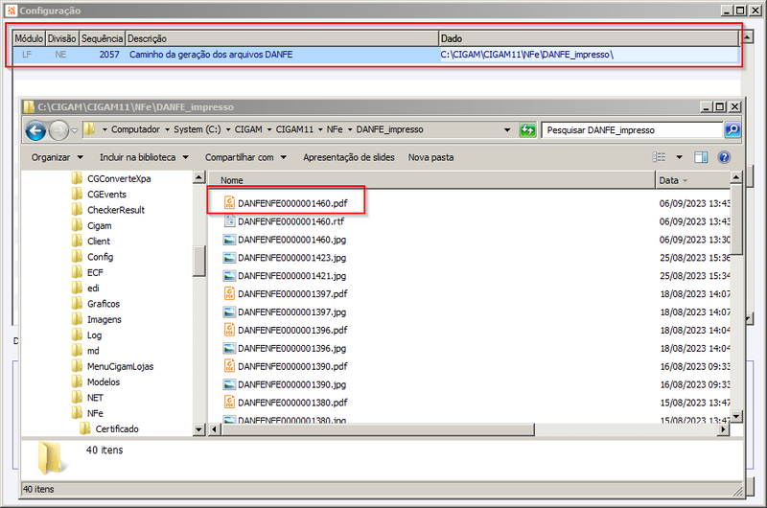This screenshot has height=508, width=767.
Task: Click the search magnifier icon
Action: 732,130
